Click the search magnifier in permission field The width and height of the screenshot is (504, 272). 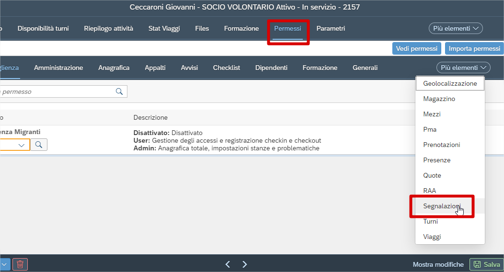pyautogui.click(x=119, y=91)
